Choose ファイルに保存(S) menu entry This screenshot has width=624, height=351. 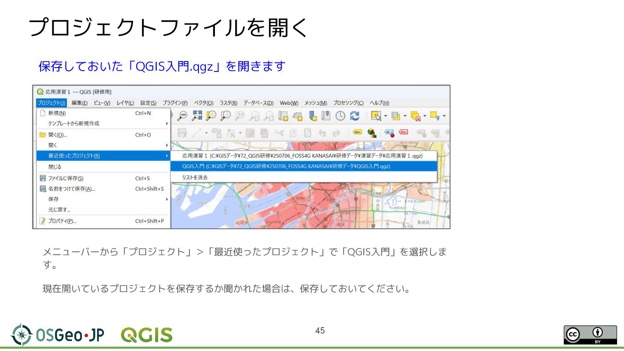click(103, 178)
